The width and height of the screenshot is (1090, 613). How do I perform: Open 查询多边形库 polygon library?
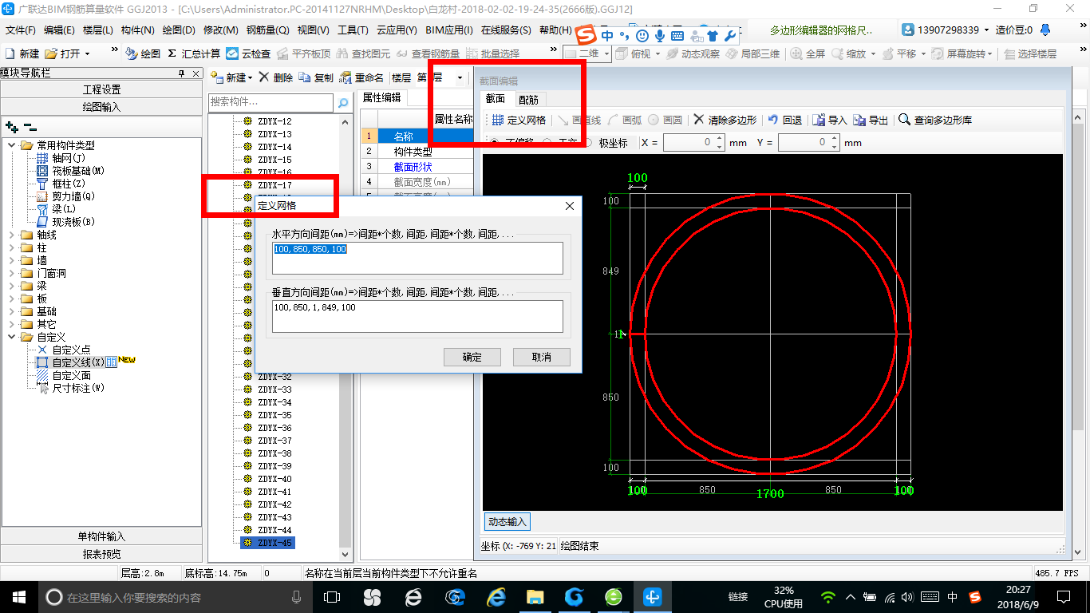click(934, 120)
